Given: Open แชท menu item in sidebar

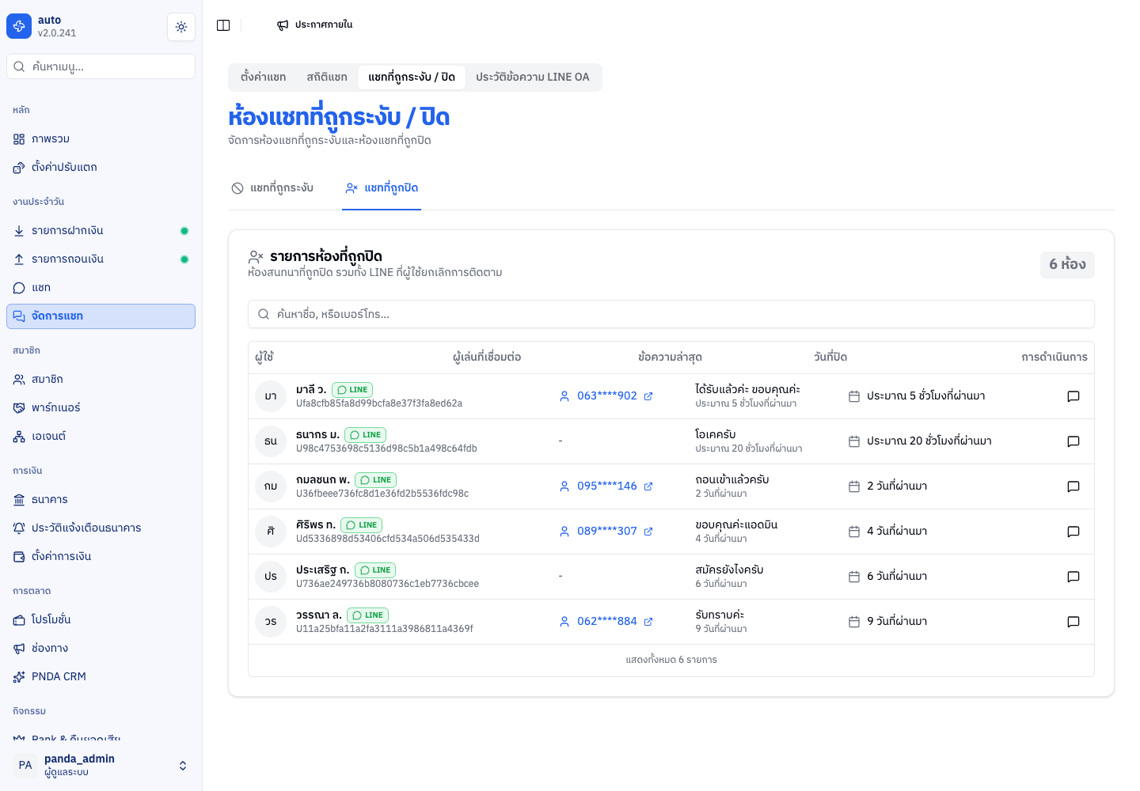Looking at the screenshot, I should pos(101,288).
